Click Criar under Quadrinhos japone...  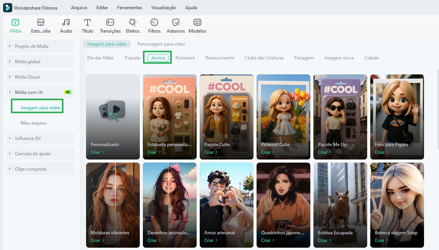point(268,240)
